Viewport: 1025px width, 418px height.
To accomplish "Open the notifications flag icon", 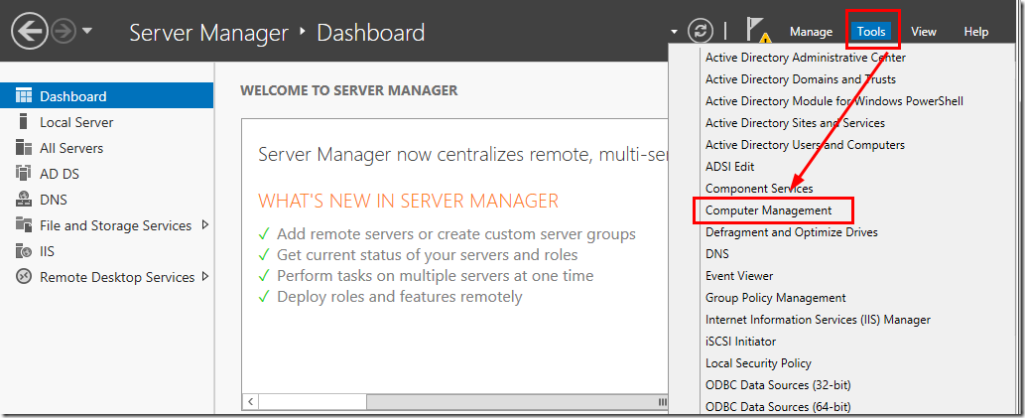I will 758,32.
